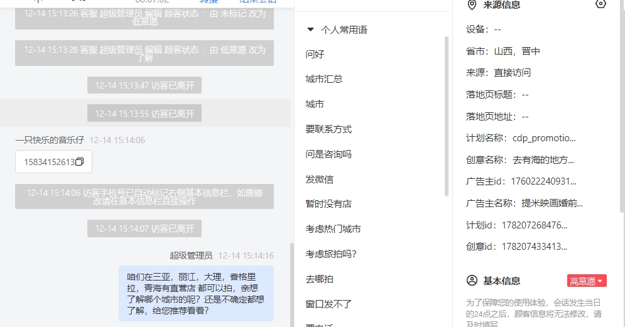
Task: Click the 15:13:47 访客已离开 system notice
Action: click(144, 85)
